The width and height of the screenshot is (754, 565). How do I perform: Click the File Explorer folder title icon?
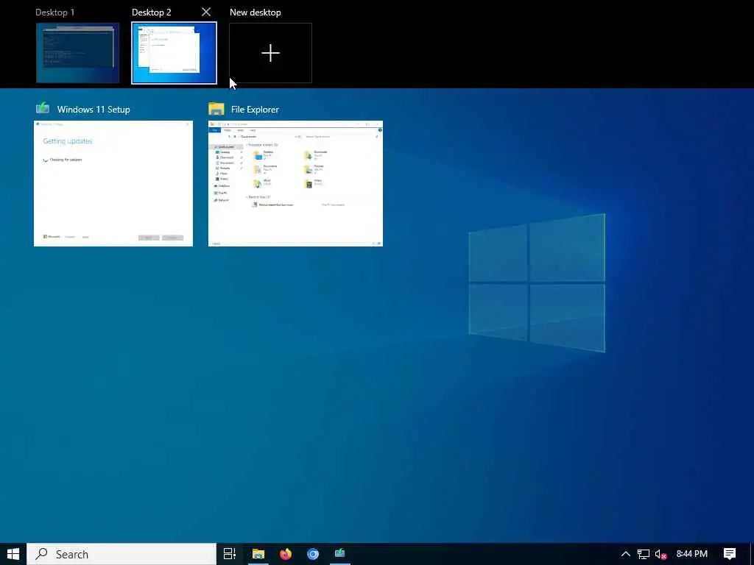tap(216, 109)
